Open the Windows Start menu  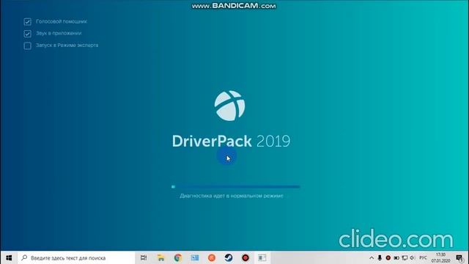9,257
